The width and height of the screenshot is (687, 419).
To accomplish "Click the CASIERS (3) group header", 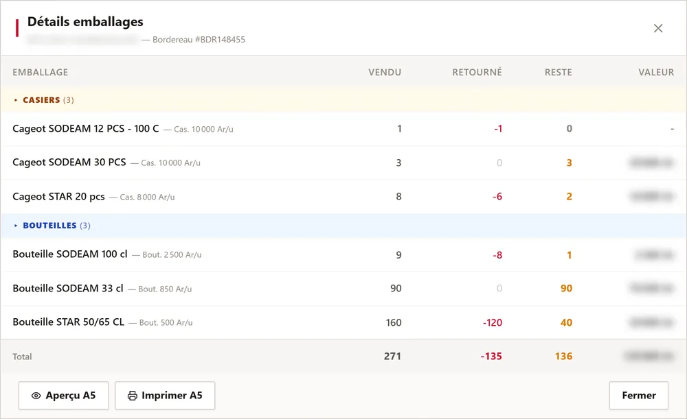I will click(343, 100).
